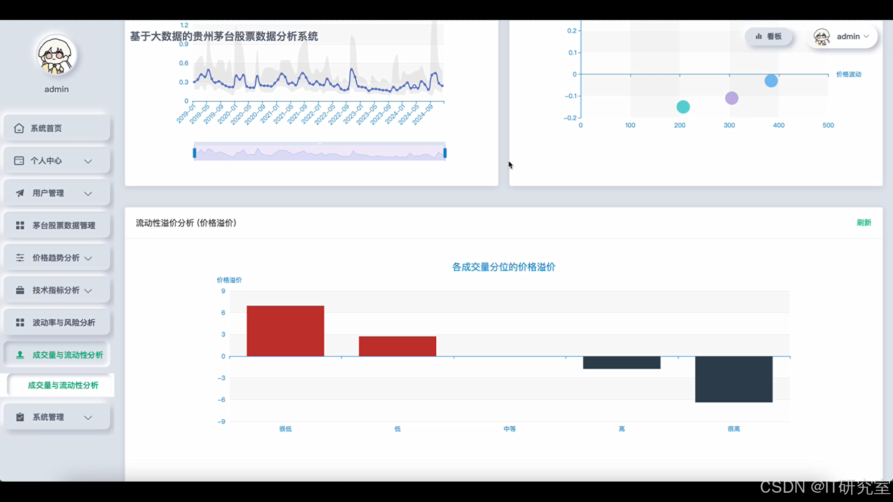Expand the 价格趋势分析 chevron
This screenshot has height=502, width=893.
pyautogui.click(x=88, y=258)
